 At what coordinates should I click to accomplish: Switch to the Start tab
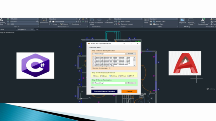(2, 30)
